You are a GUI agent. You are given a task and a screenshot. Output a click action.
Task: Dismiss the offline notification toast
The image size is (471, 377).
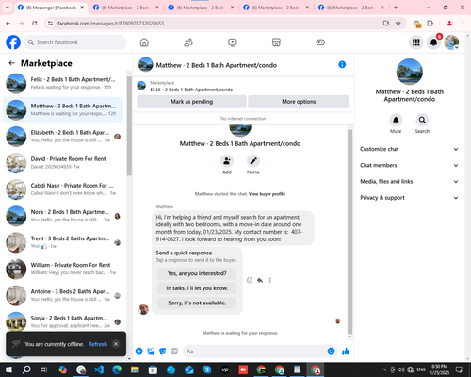point(116,344)
